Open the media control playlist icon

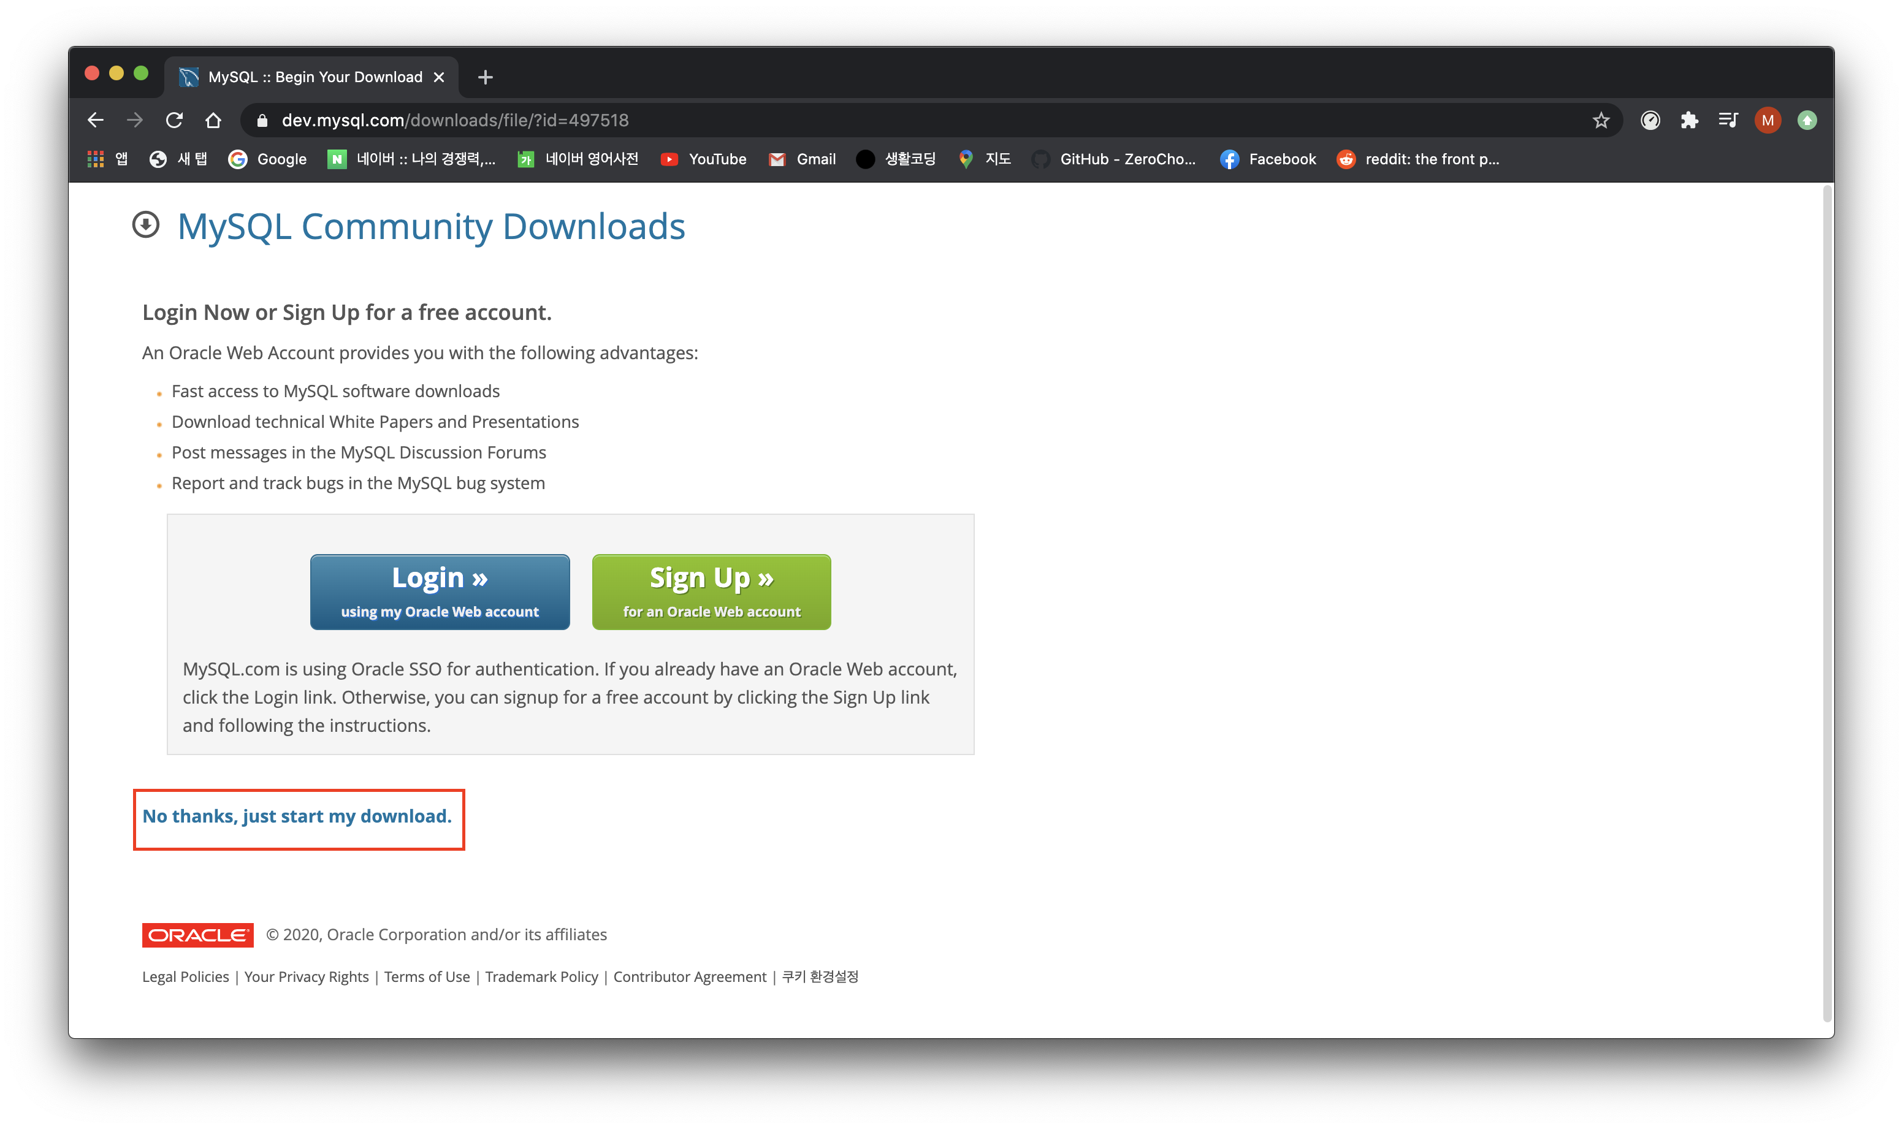tap(1728, 120)
